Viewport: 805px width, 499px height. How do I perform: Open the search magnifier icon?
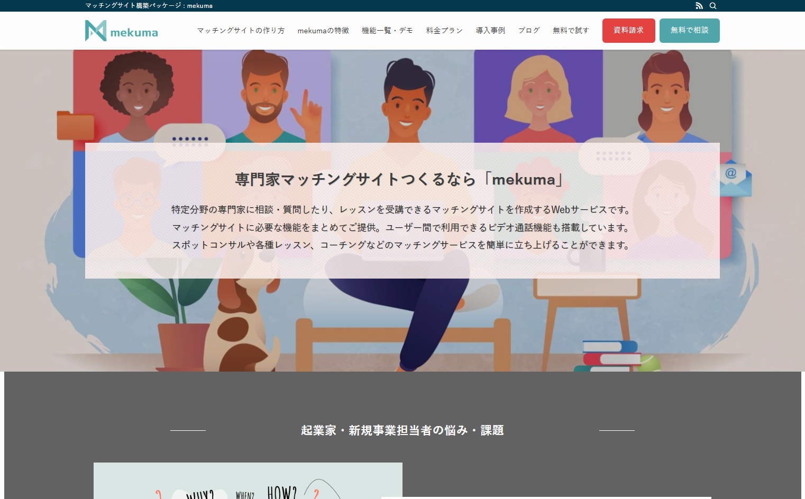click(x=713, y=6)
